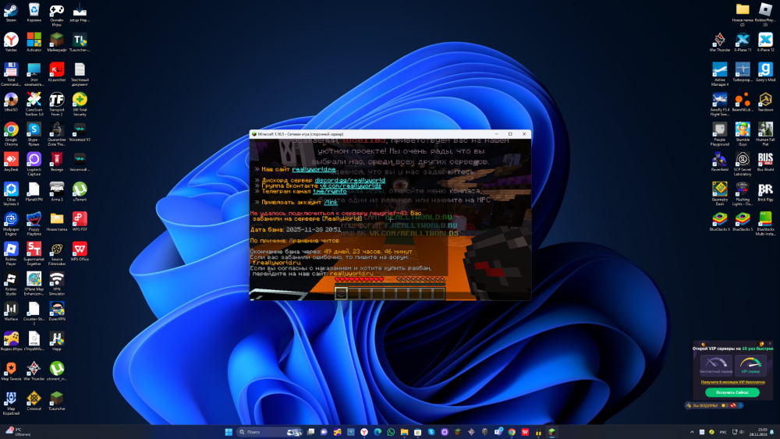The image size is (780, 439).
Task: Select the Cities Skylines II icon
Action: click(11, 193)
